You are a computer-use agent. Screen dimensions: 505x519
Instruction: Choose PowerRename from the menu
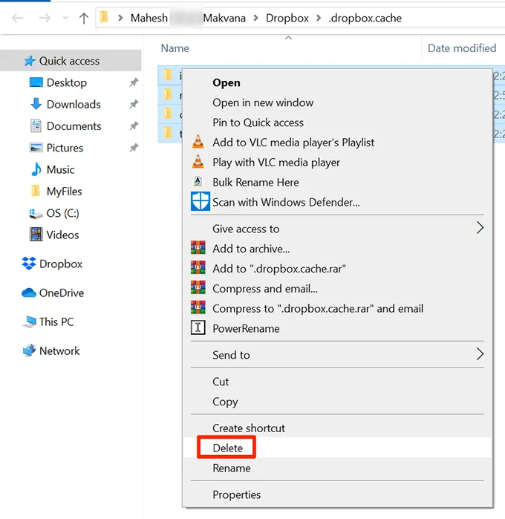coord(337,328)
